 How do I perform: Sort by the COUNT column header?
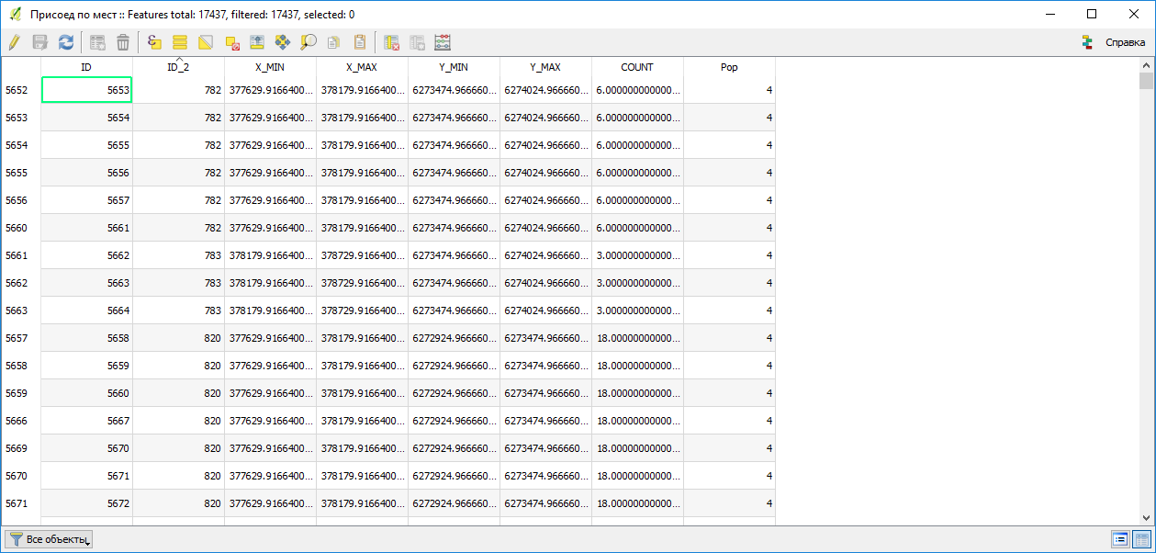tap(637, 67)
